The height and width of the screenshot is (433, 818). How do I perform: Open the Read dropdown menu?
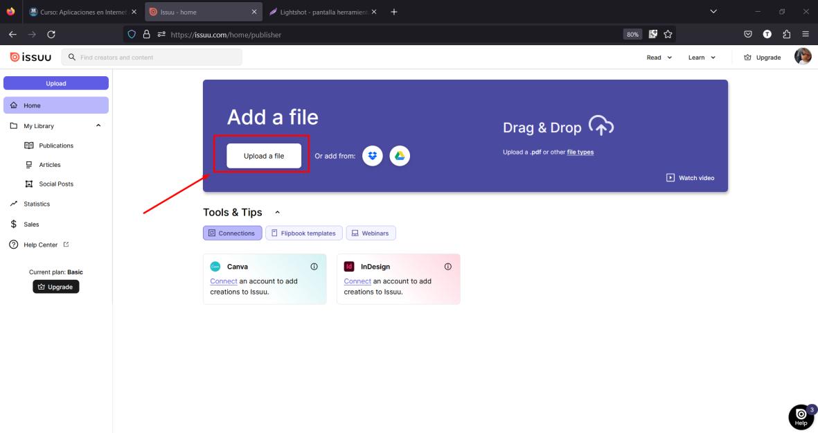click(659, 58)
